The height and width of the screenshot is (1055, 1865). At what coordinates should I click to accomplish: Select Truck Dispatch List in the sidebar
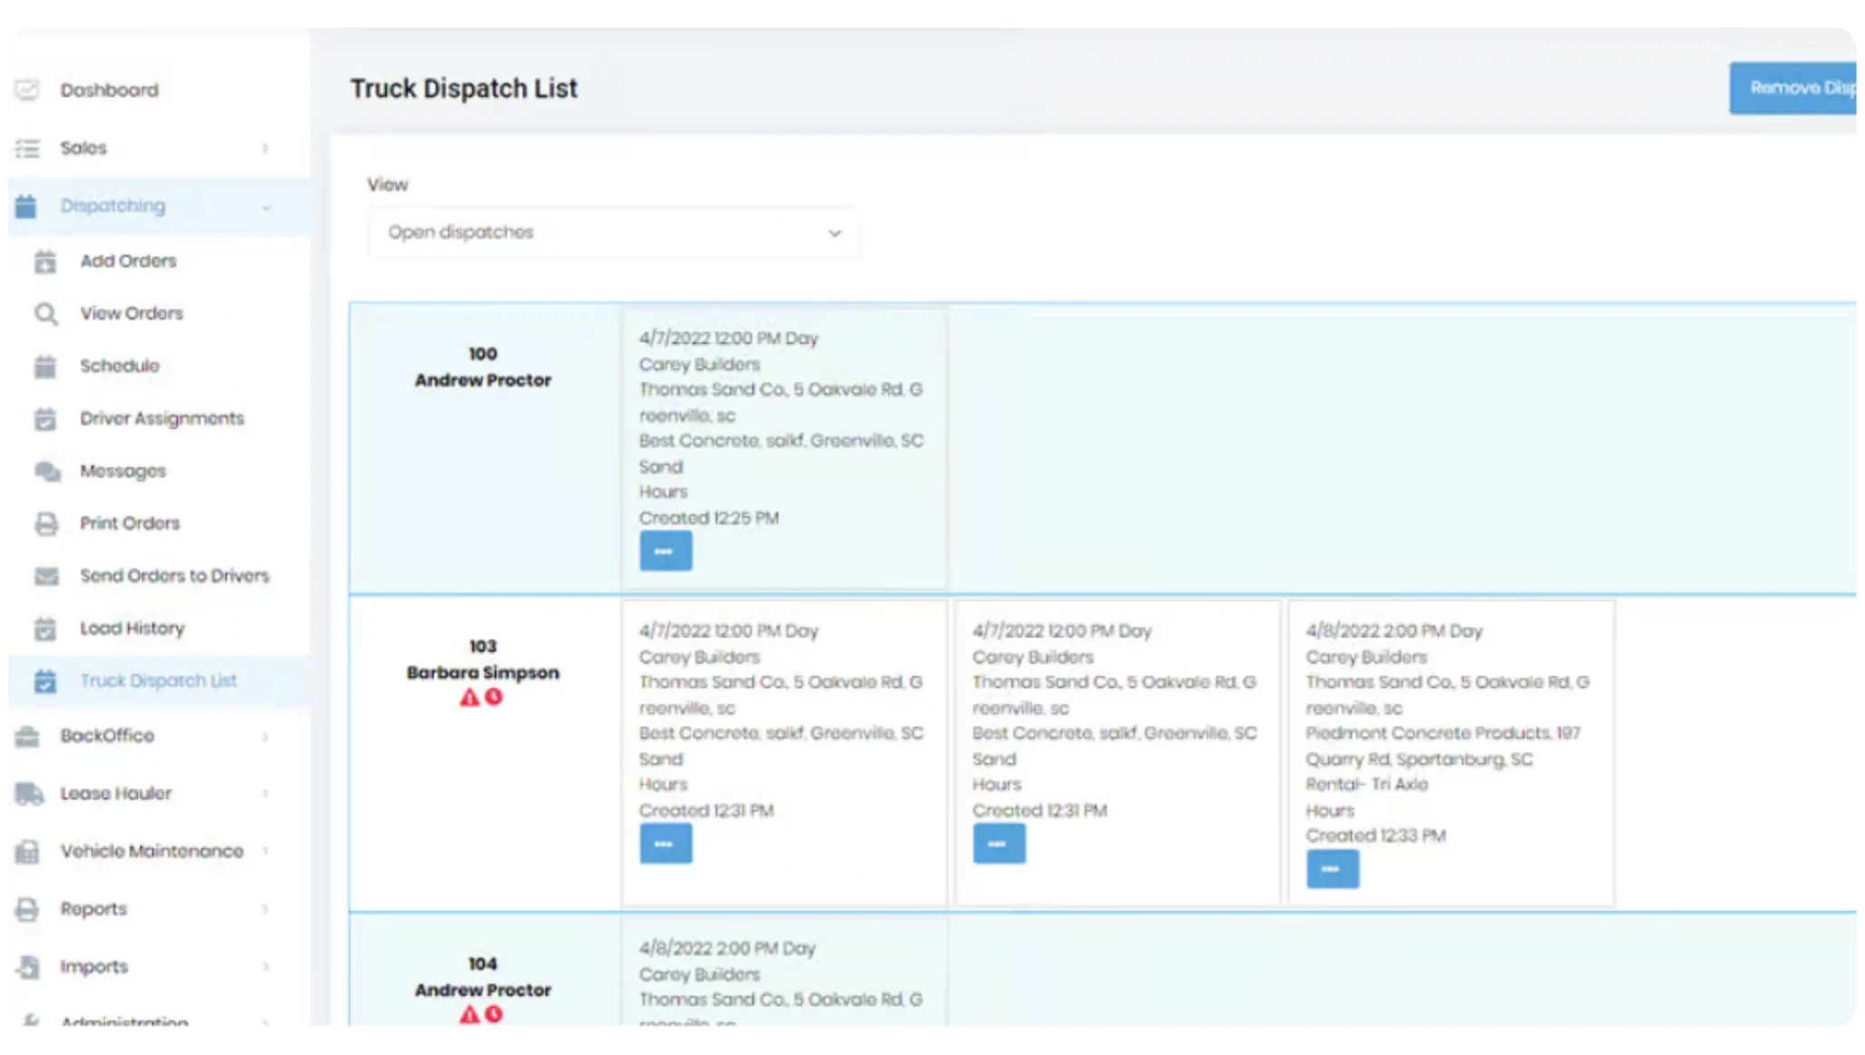[x=159, y=680]
